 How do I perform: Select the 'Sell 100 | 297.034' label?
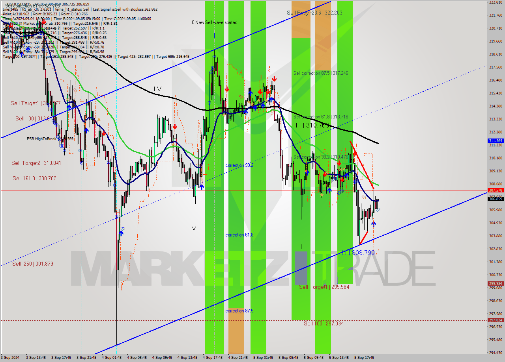pyautogui.click(x=324, y=323)
